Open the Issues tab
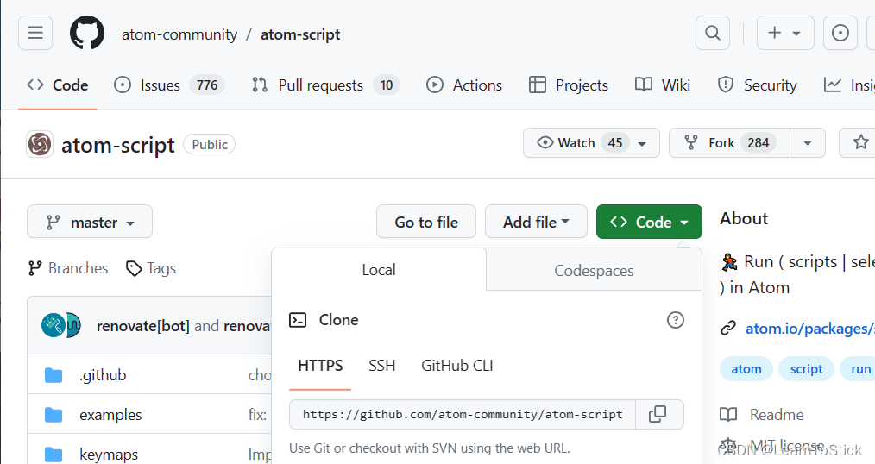 169,85
